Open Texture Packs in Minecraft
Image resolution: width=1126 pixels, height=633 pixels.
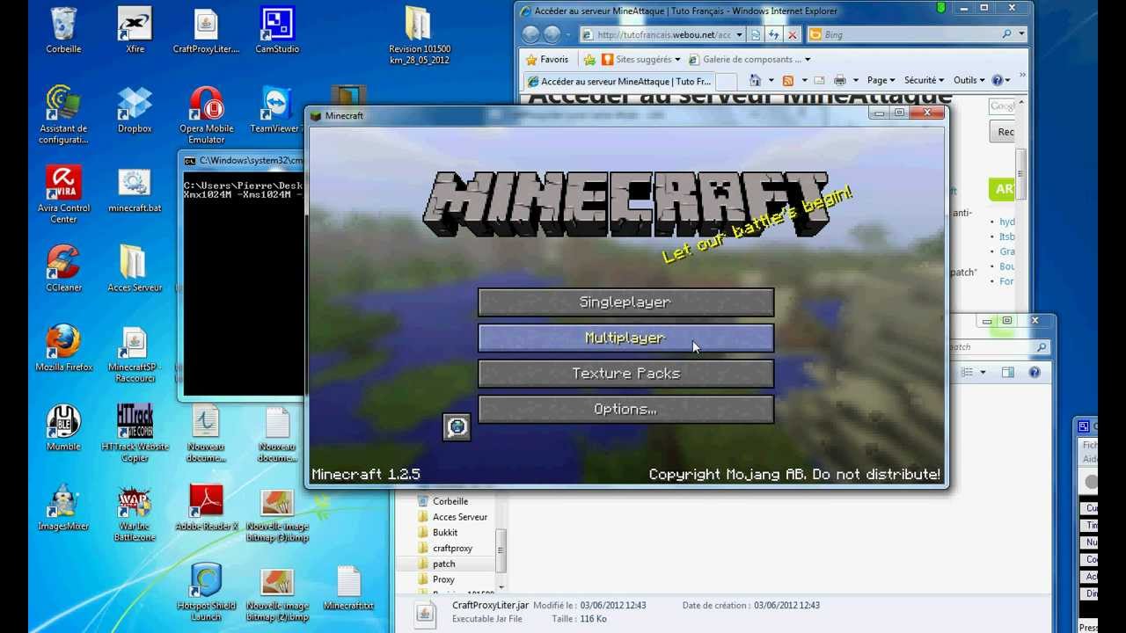tap(625, 374)
